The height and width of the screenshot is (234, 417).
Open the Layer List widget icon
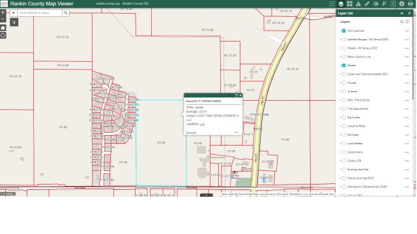coord(341,4)
